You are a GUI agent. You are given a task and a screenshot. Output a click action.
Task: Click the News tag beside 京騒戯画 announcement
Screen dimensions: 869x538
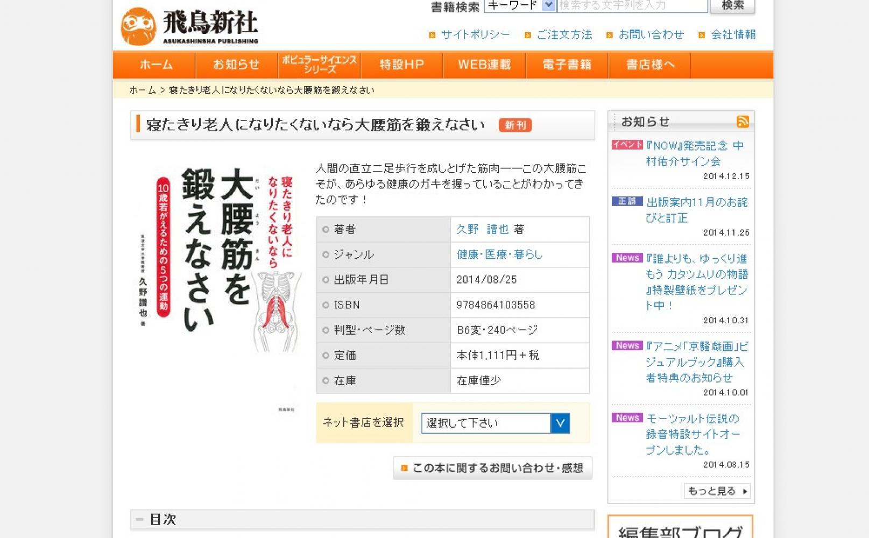(x=627, y=345)
